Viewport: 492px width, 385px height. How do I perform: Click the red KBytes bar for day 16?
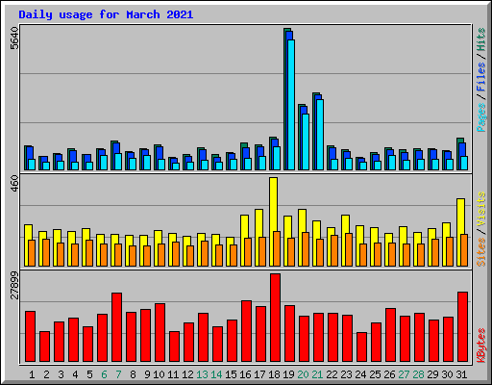pyautogui.click(x=246, y=331)
